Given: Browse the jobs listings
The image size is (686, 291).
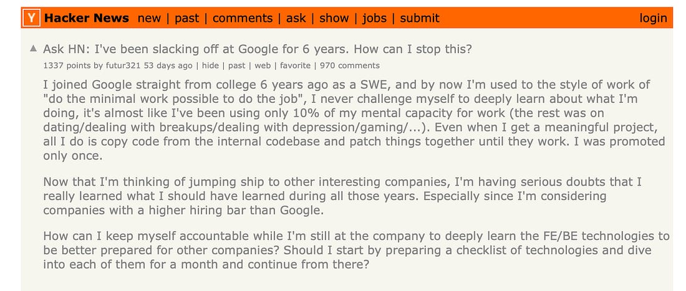Looking at the screenshot, I should pyautogui.click(x=375, y=18).
